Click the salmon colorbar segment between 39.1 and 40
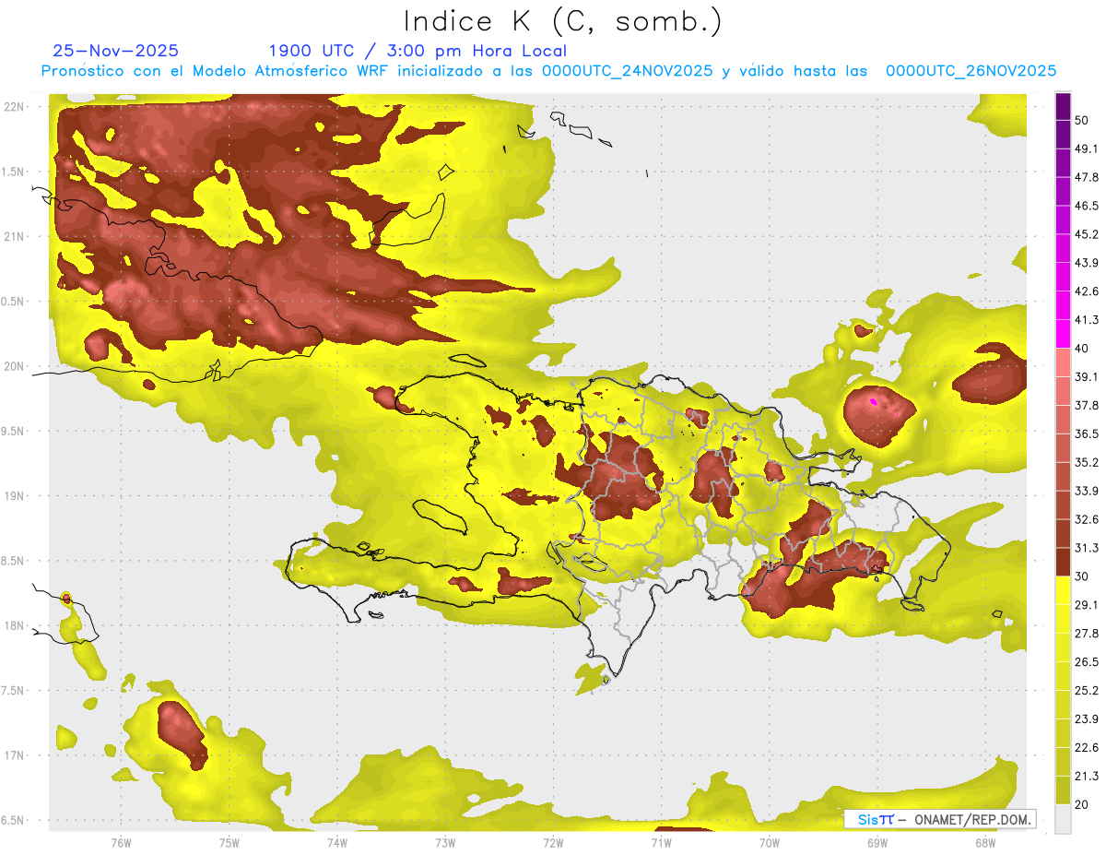 click(1063, 362)
